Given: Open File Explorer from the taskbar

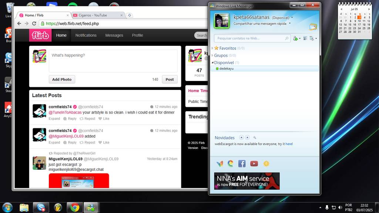Looking at the screenshot, I should tap(24, 207).
